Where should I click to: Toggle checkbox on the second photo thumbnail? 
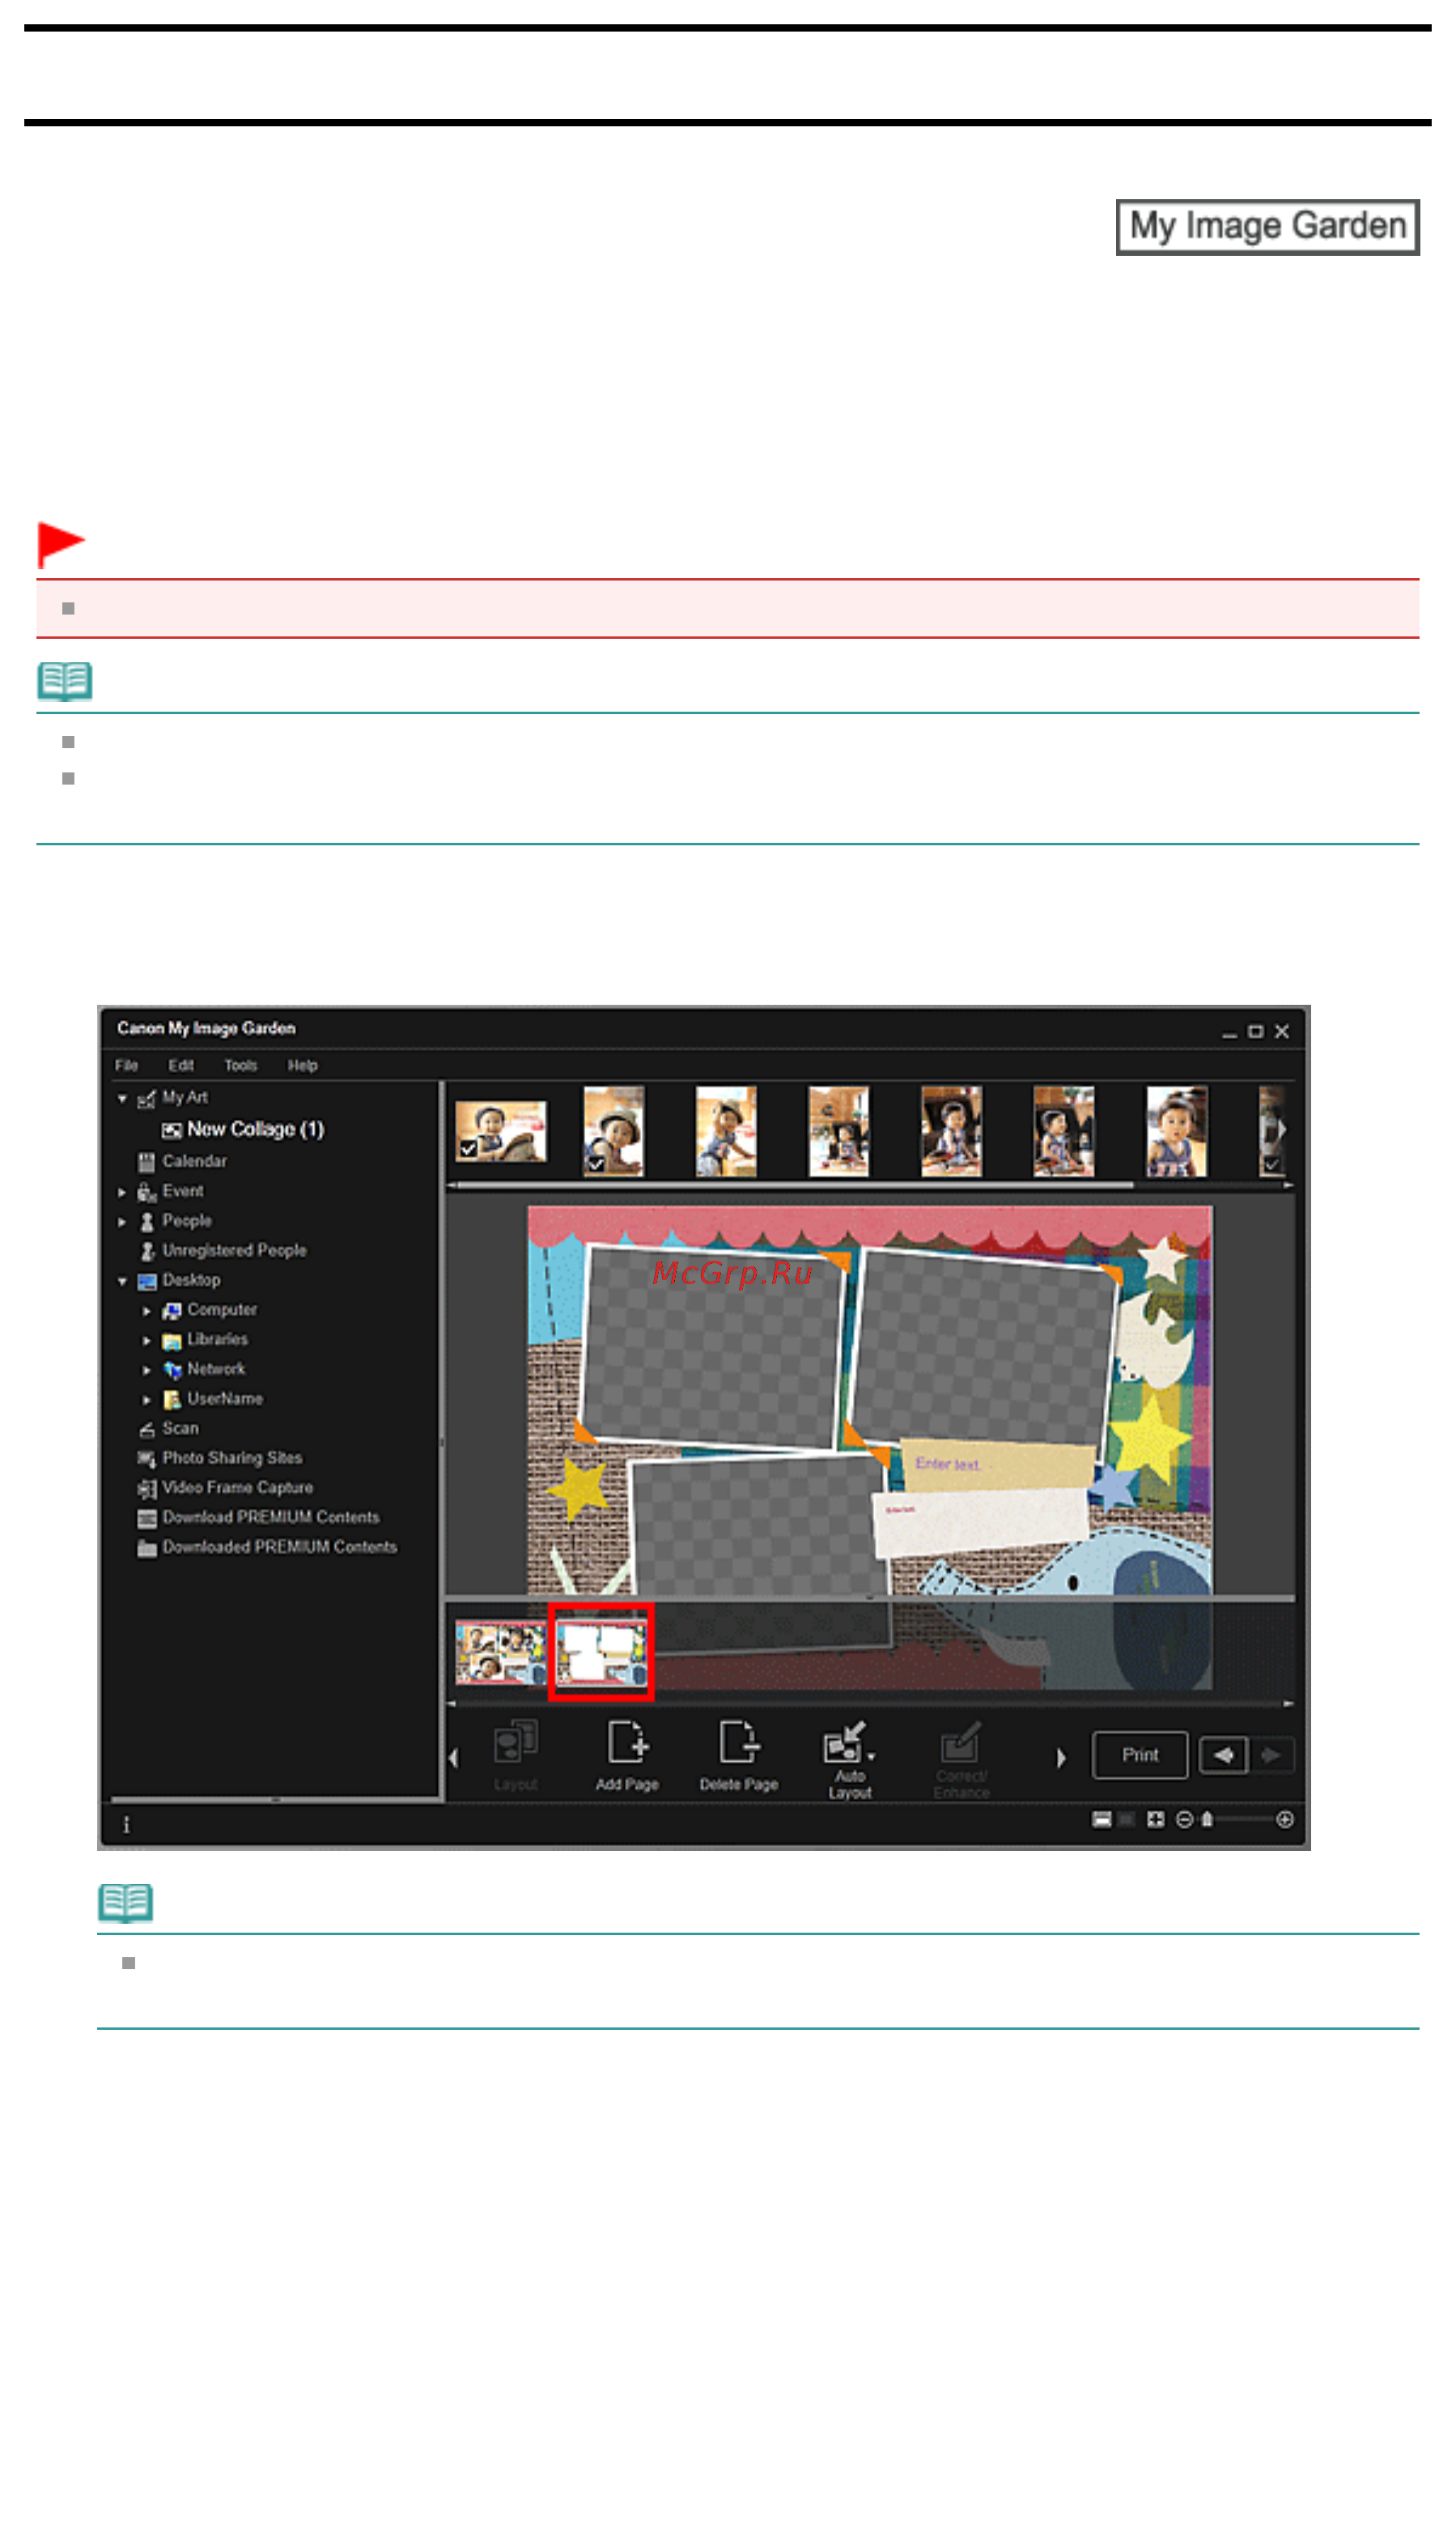click(x=596, y=1164)
